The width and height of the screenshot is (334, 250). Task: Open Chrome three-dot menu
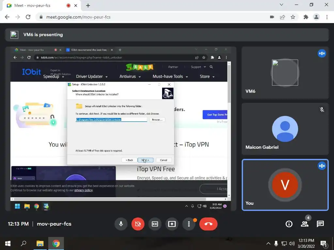click(327, 17)
